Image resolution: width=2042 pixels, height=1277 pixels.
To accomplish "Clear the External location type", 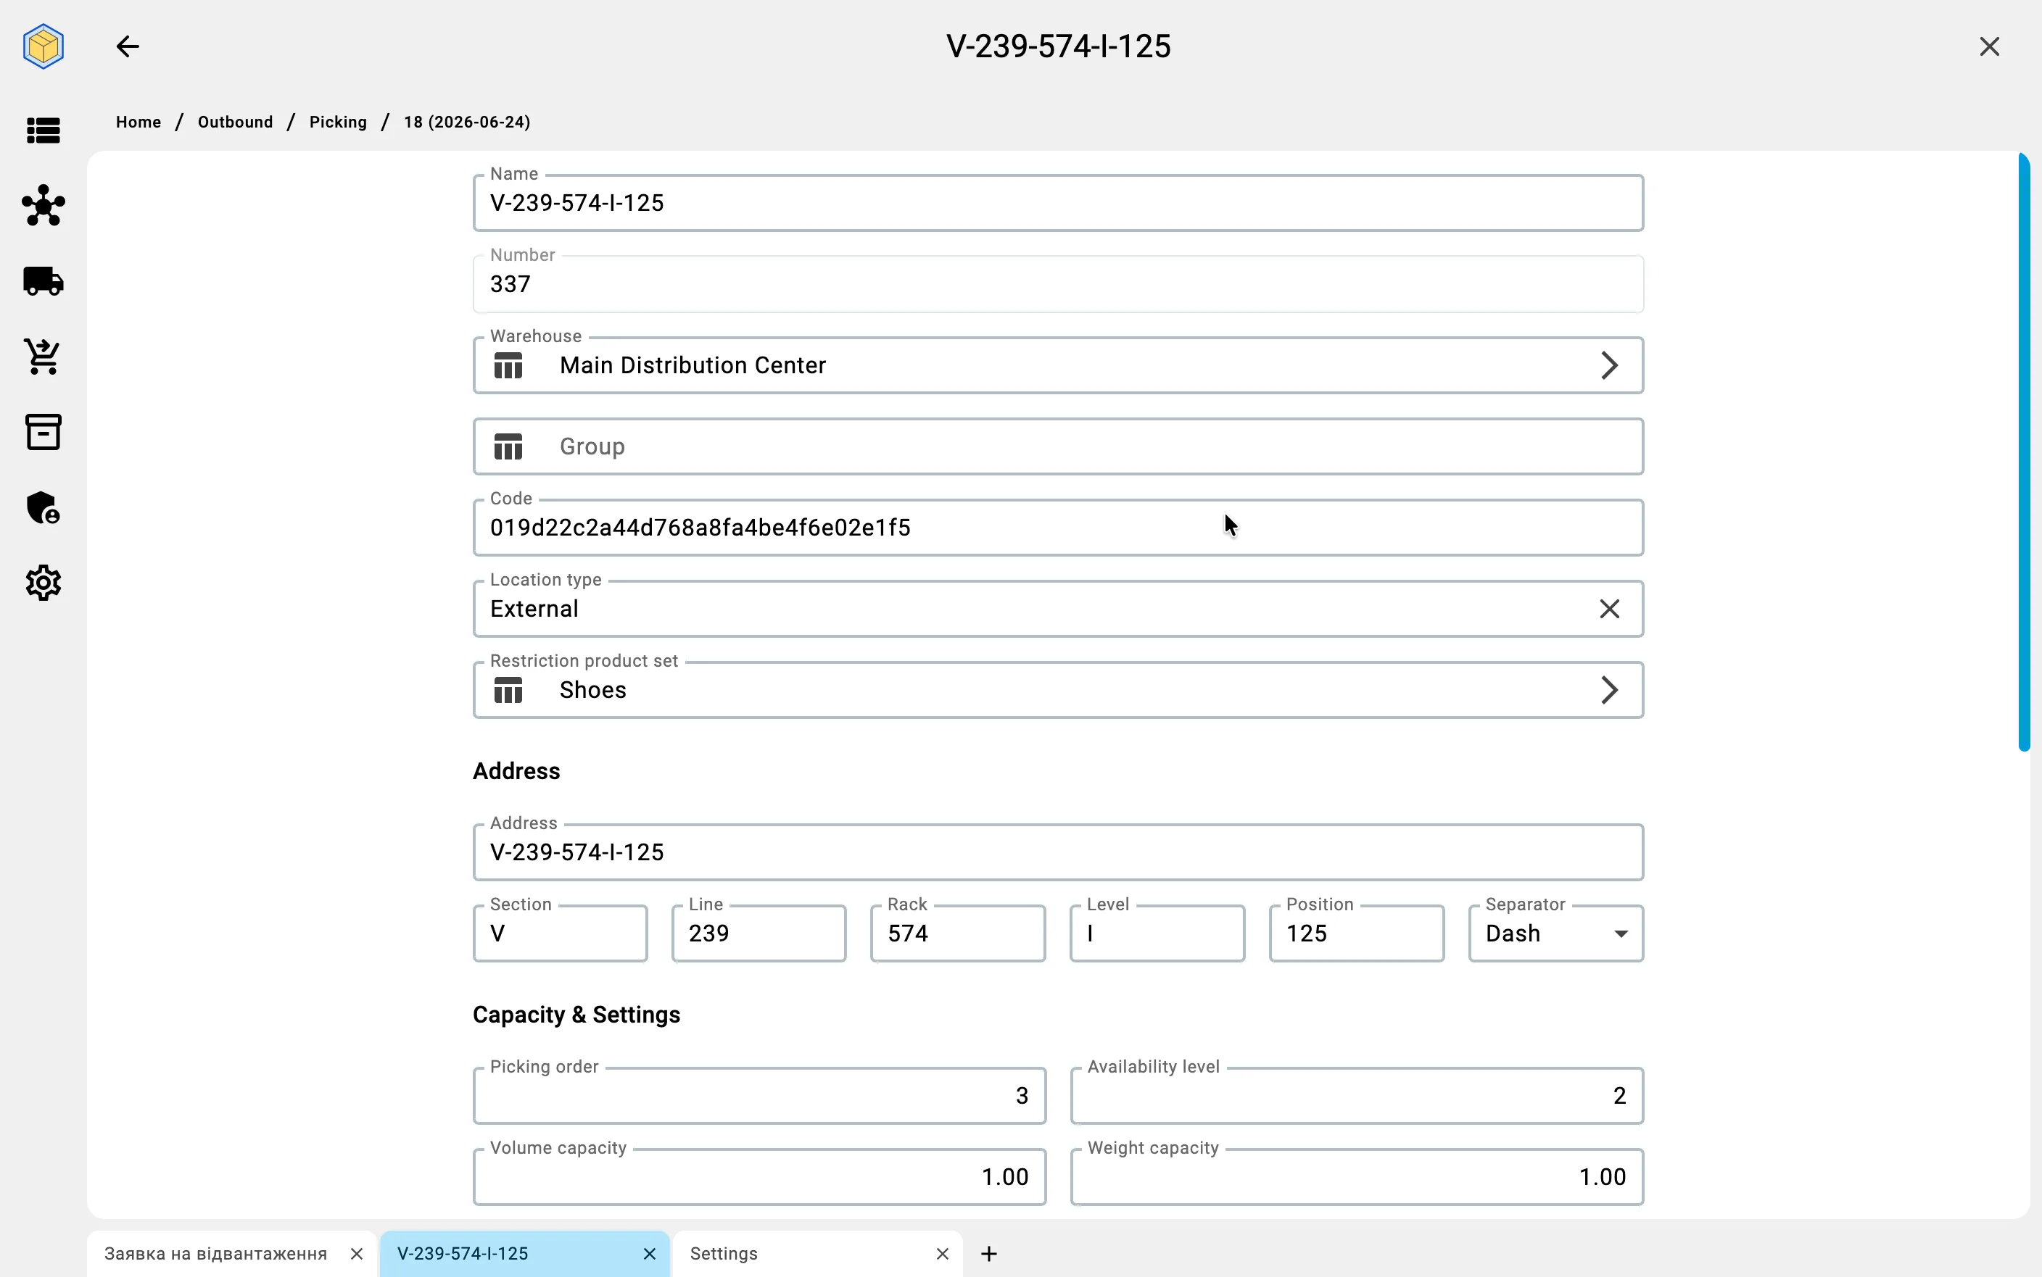I will pos(1608,609).
